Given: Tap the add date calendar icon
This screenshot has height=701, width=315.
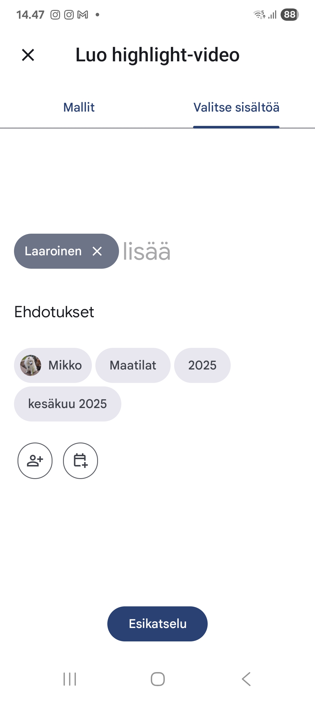Looking at the screenshot, I should click(80, 461).
